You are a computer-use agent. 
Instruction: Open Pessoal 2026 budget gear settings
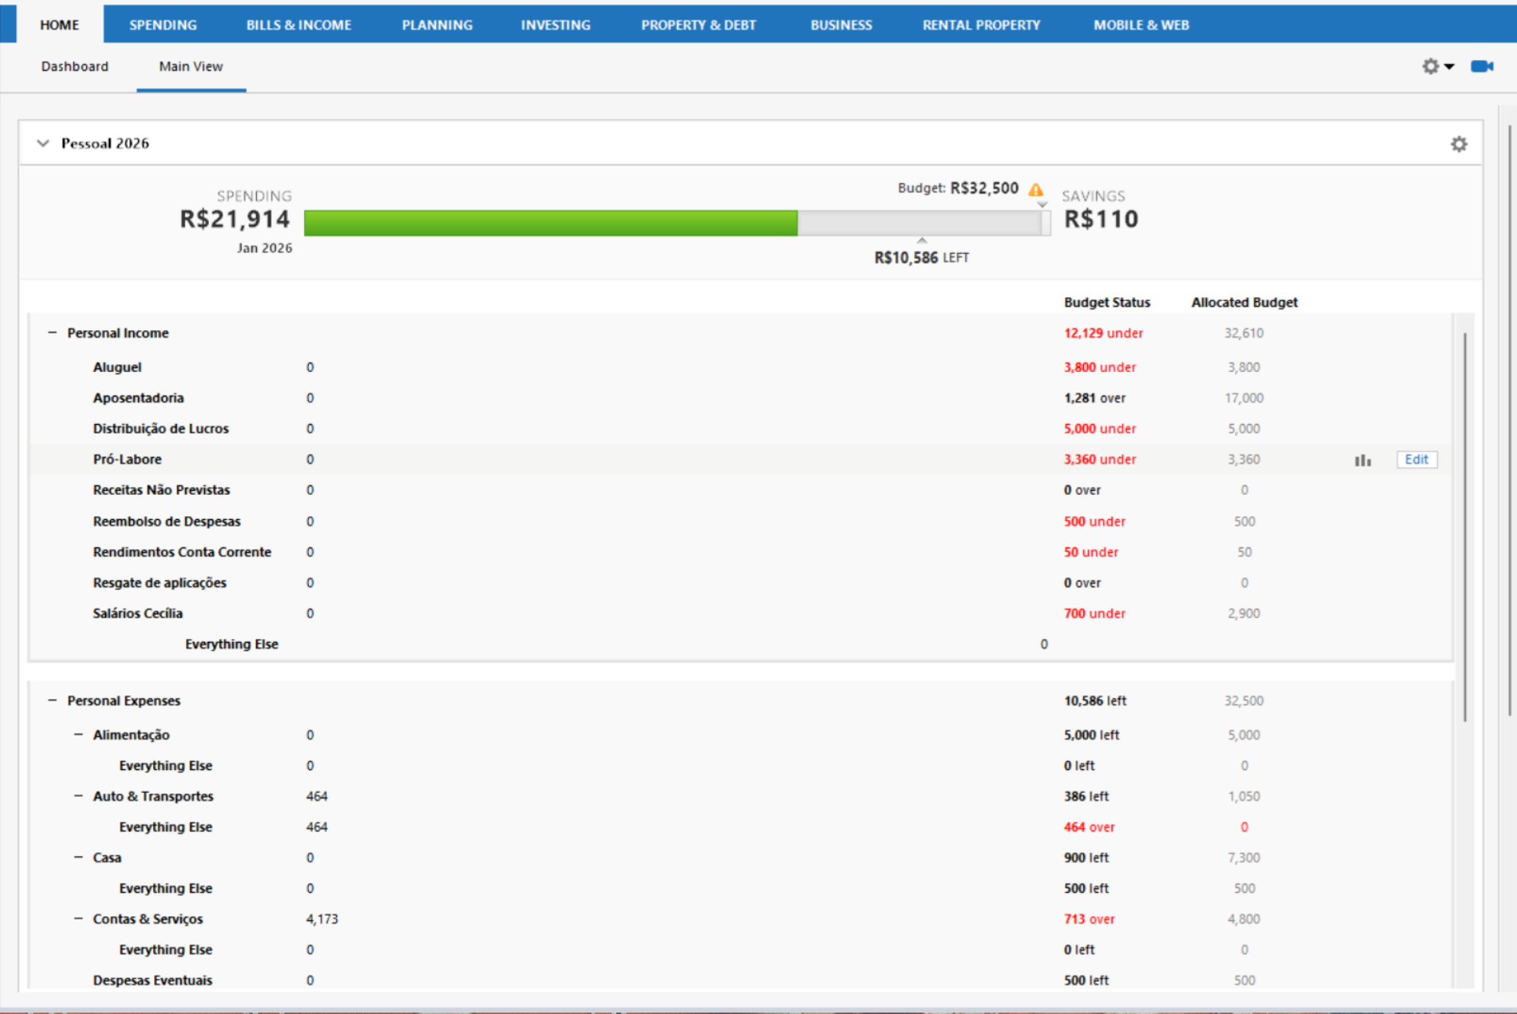click(x=1458, y=144)
